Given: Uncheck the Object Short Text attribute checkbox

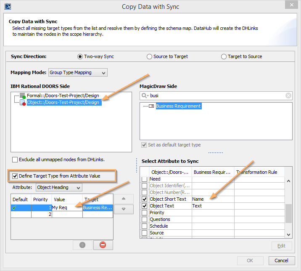Looking at the screenshot, I should pos(144,199).
